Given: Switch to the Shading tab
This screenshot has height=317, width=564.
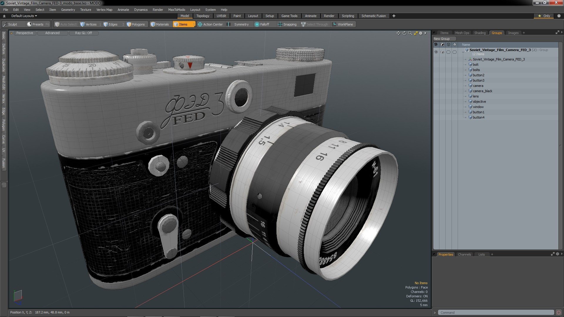Looking at the screenshot, I should 480,33.
